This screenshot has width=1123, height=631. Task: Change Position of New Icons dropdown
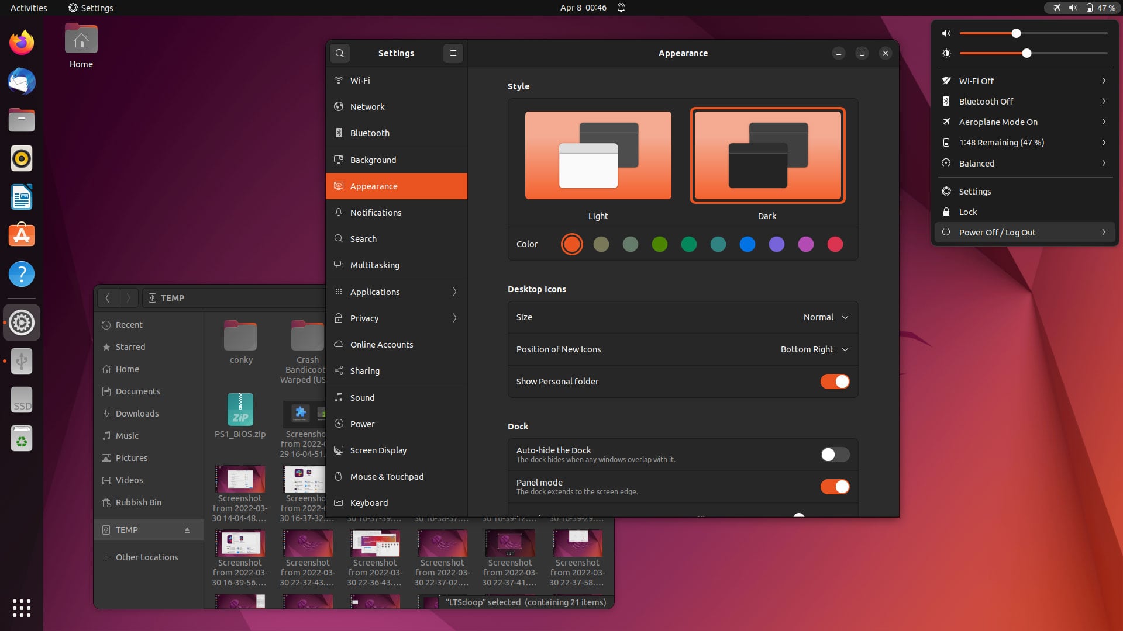[x=814, y=349]
